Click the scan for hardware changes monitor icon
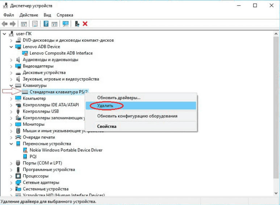 click(66, 24)
